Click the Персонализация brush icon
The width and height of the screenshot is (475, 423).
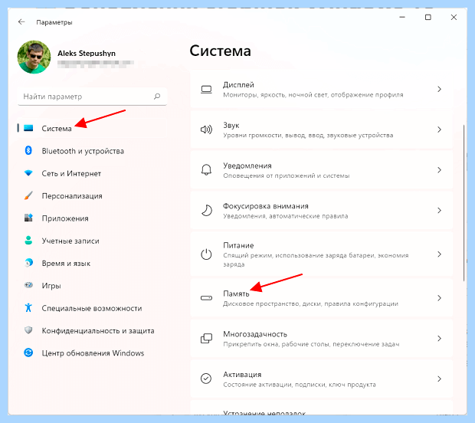(28, 195)
